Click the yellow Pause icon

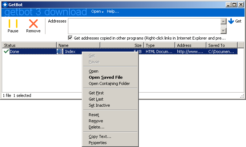tap(13, 24)
